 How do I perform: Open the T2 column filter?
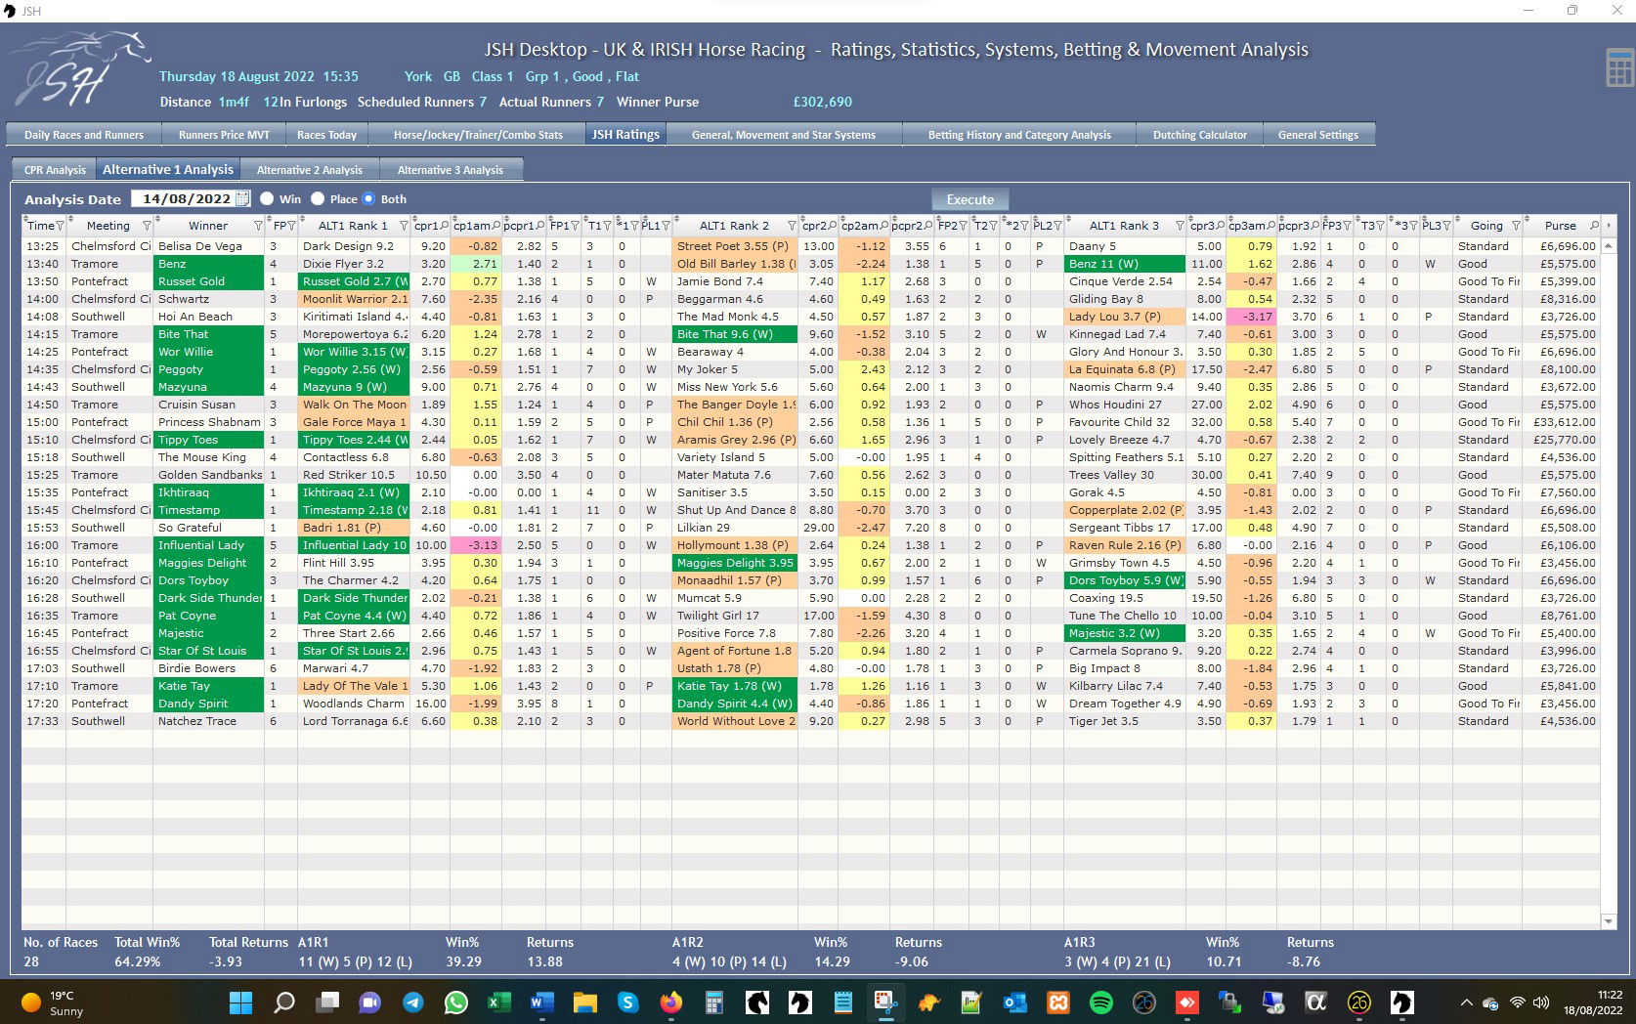pyautogui.click(x=994, y=226)
